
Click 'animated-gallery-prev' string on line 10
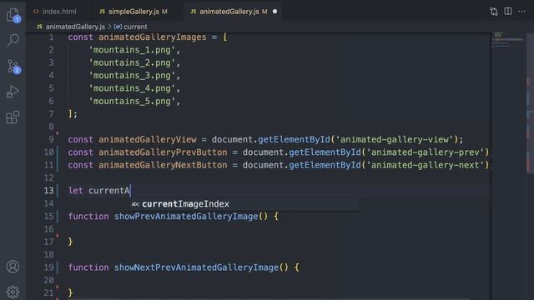pyautogui.click(x=426, y=152)
